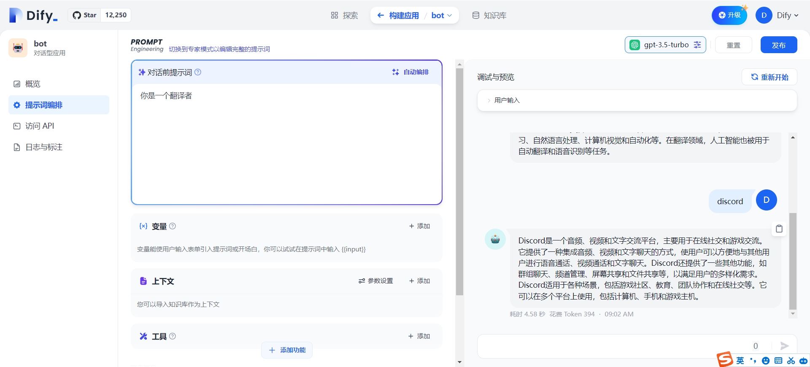Click the bot app robot icon
The image size is (810, 367).
(18, 48)
